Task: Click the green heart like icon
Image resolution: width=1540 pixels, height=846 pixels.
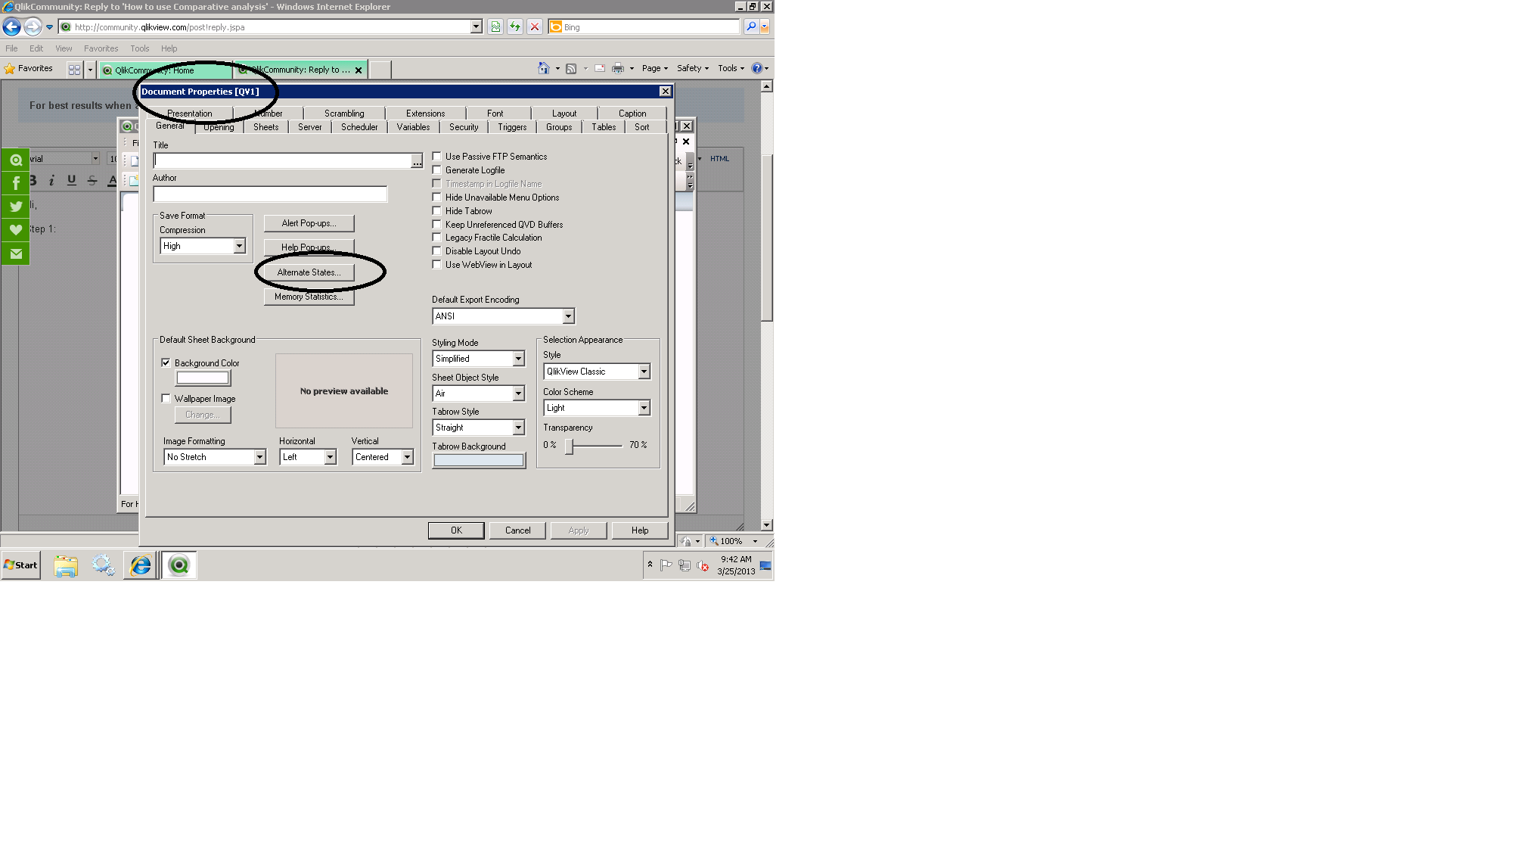Action: [x=15, y=230]
